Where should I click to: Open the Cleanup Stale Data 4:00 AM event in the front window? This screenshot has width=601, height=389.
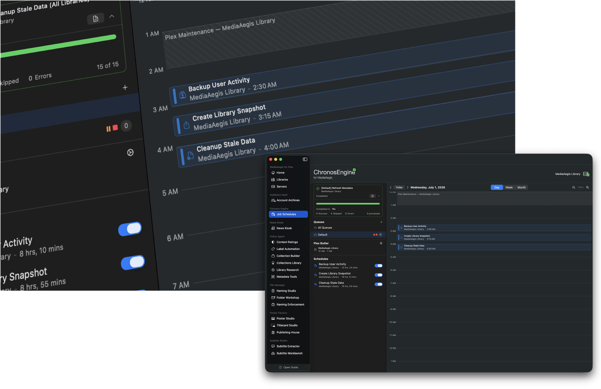point(494,247)
